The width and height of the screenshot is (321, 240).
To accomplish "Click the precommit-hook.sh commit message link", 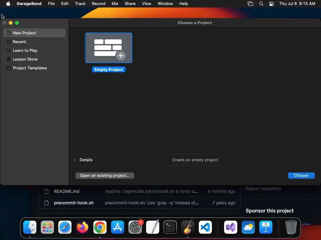I will point(152,203).
